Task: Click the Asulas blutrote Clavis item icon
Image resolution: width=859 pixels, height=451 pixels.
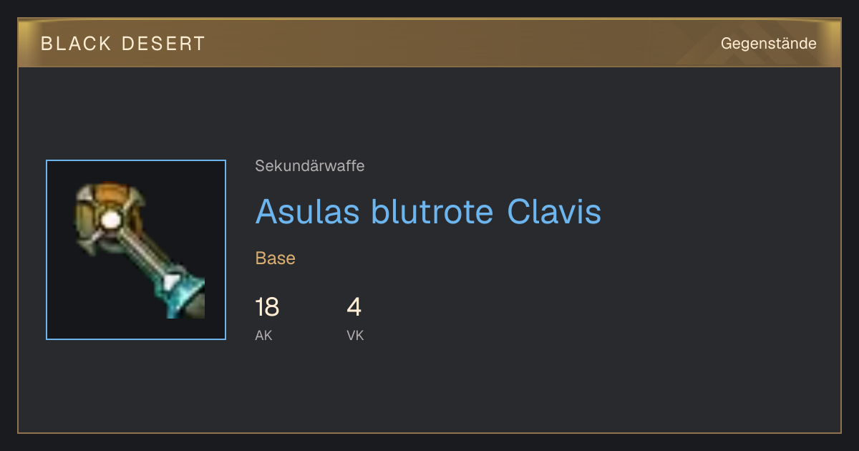Action: (x=140, y=250)
